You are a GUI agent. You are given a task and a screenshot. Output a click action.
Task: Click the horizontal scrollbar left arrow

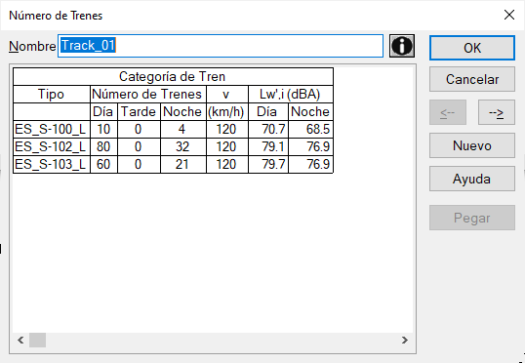[x=20, y=341]
